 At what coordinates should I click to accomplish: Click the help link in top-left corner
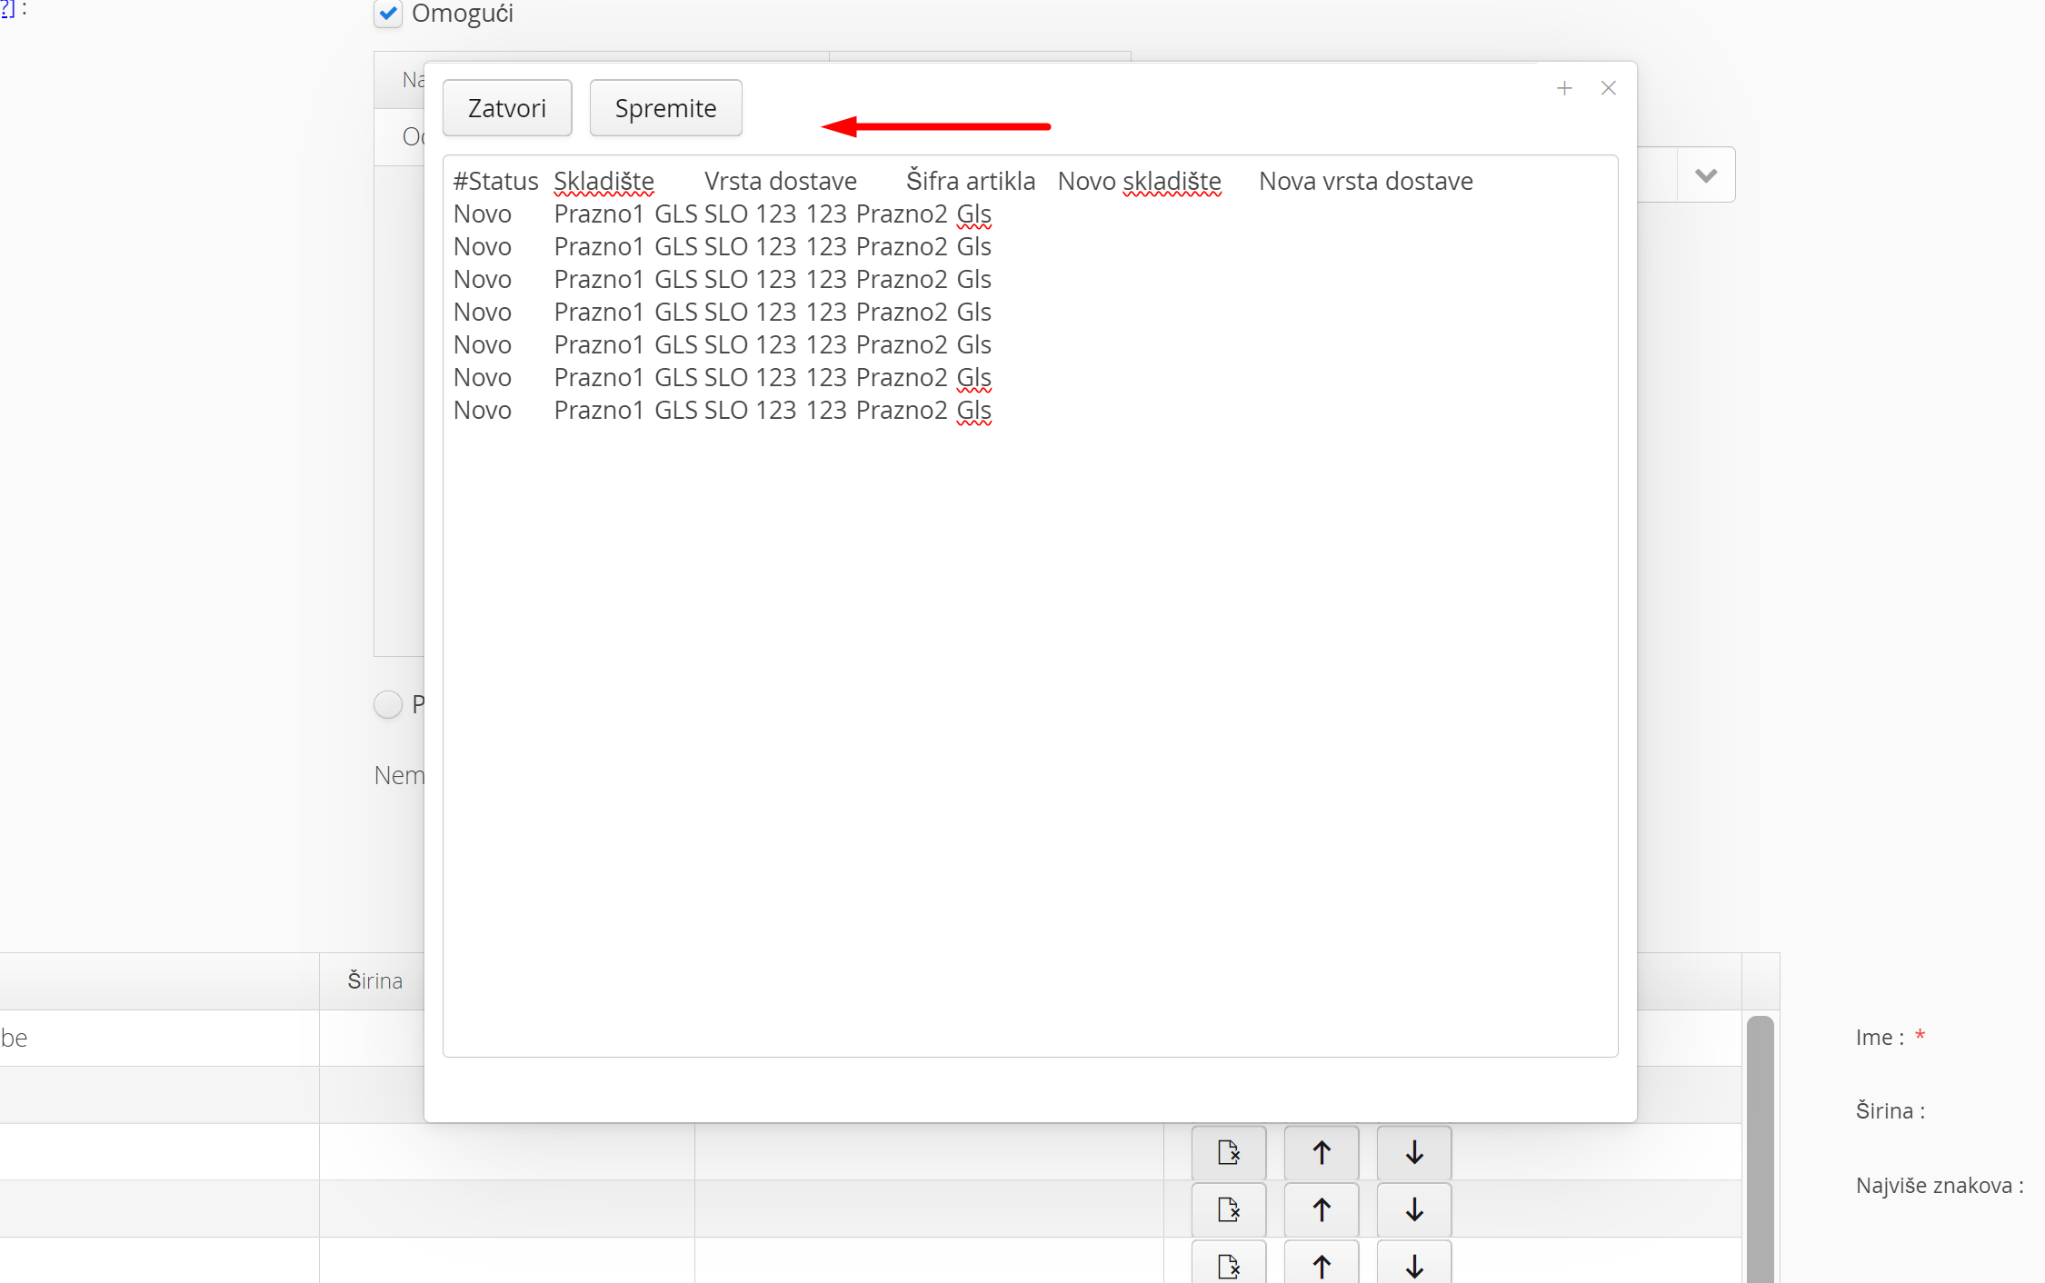click(7, 9)
